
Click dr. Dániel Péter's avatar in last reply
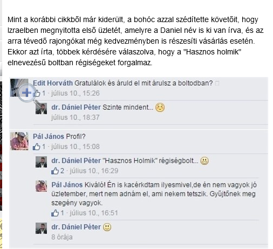41,229
